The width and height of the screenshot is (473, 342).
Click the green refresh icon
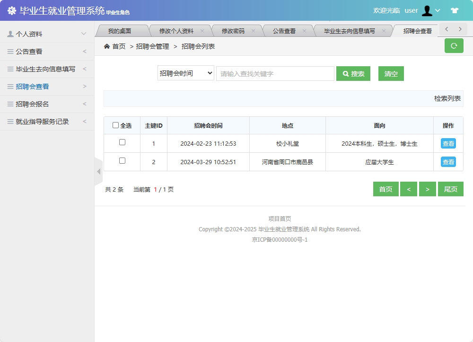[454, 45]
